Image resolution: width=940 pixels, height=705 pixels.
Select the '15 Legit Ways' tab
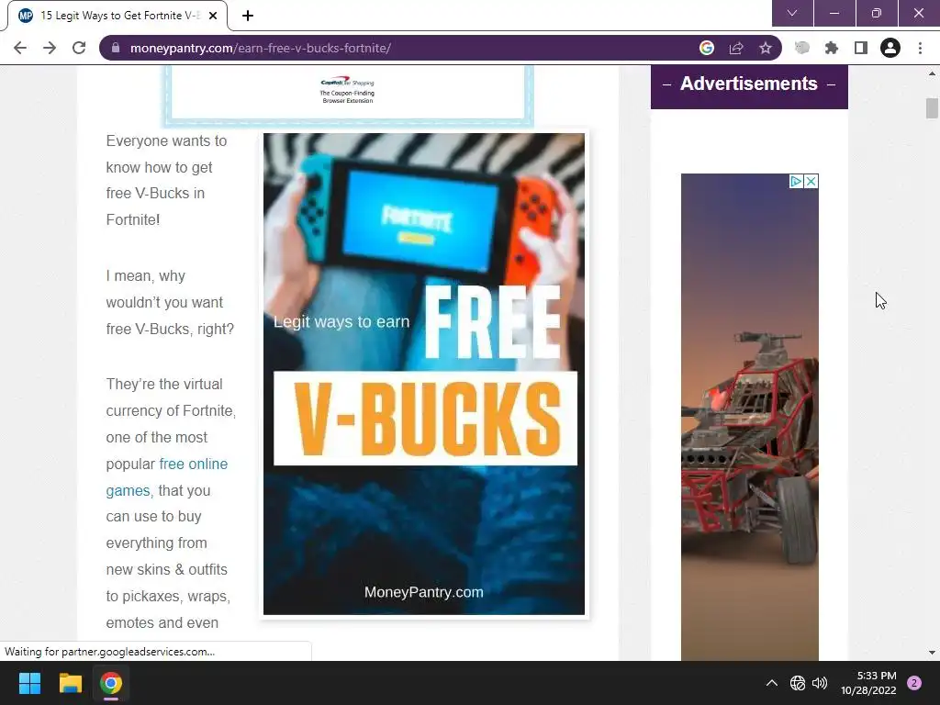[117, 16]
